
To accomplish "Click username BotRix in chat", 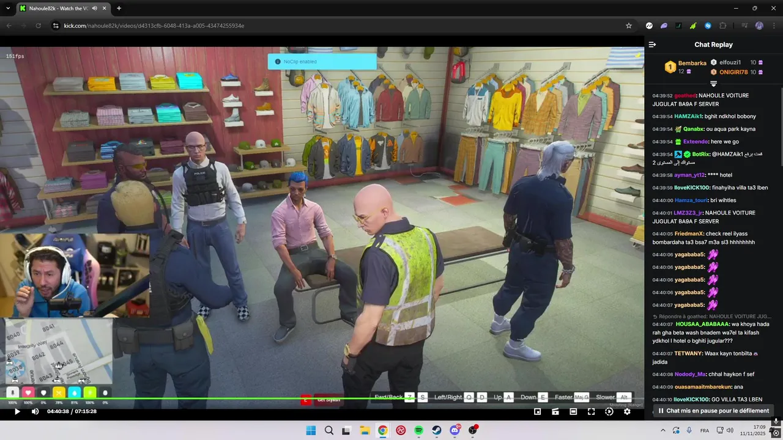I will (x=701, y=154).
